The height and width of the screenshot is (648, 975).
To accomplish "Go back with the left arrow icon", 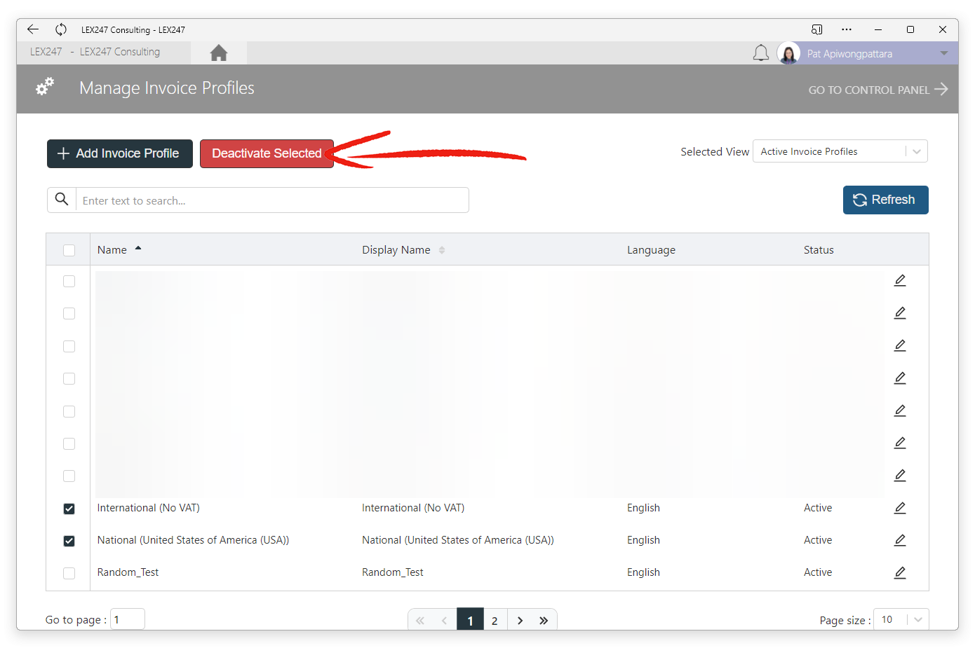I will (33, 29).
